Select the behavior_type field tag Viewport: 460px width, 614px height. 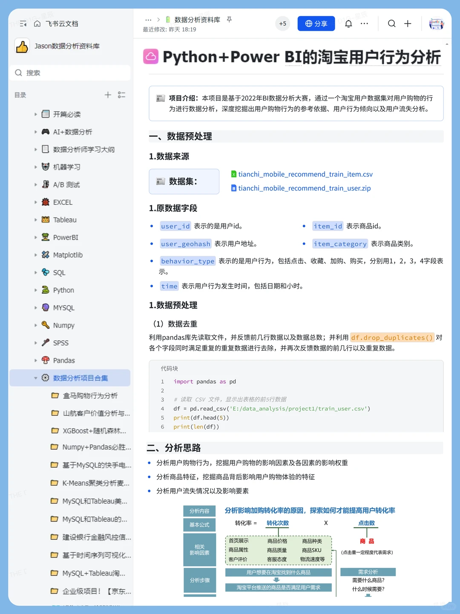[x=188, y=261]
